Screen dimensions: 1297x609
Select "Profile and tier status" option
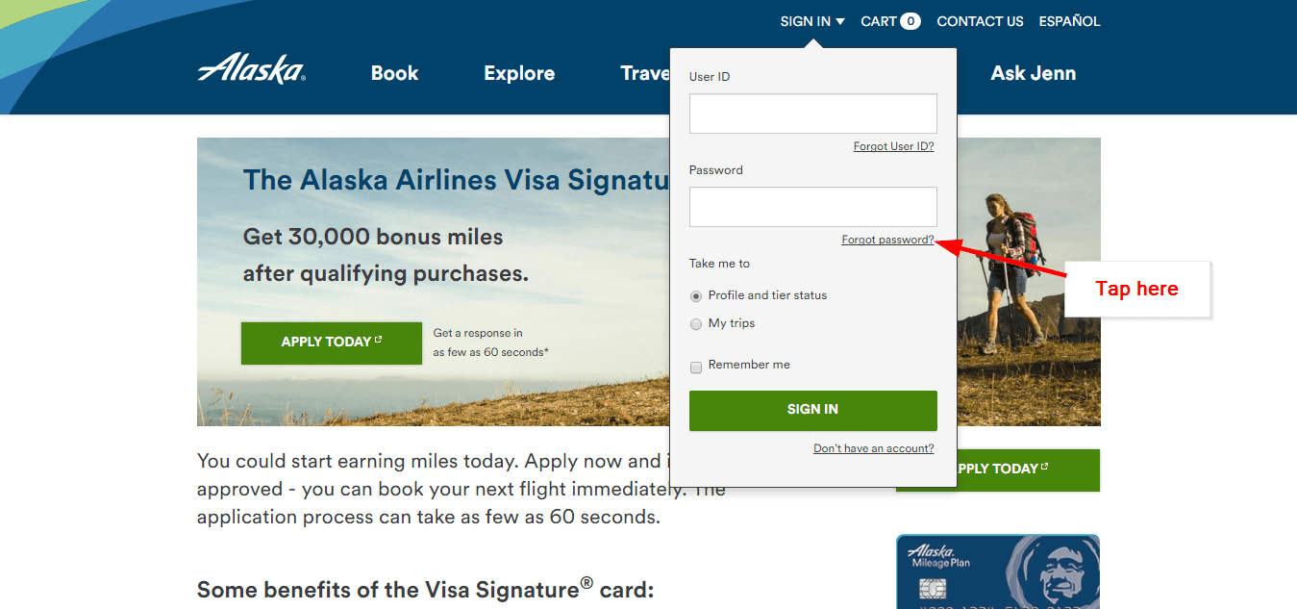point(695,295)
